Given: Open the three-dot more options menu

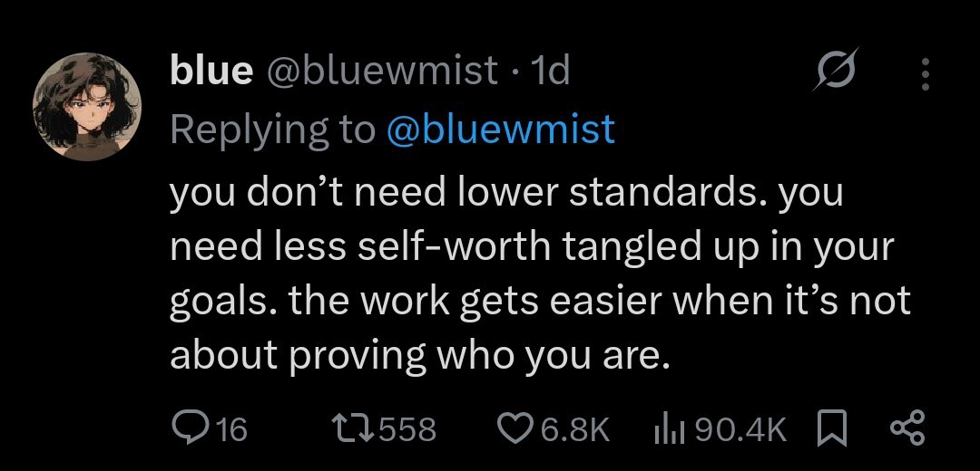Looking at the screenshot, I should click(x=925, y=74).
